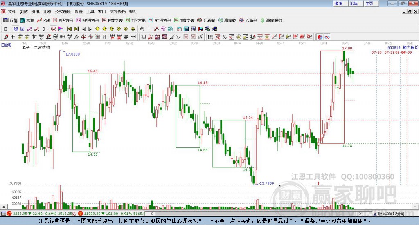Viewport: 419px width, 225px height.
Task: Open the 帮助 menu
Action: coord(133,12)
